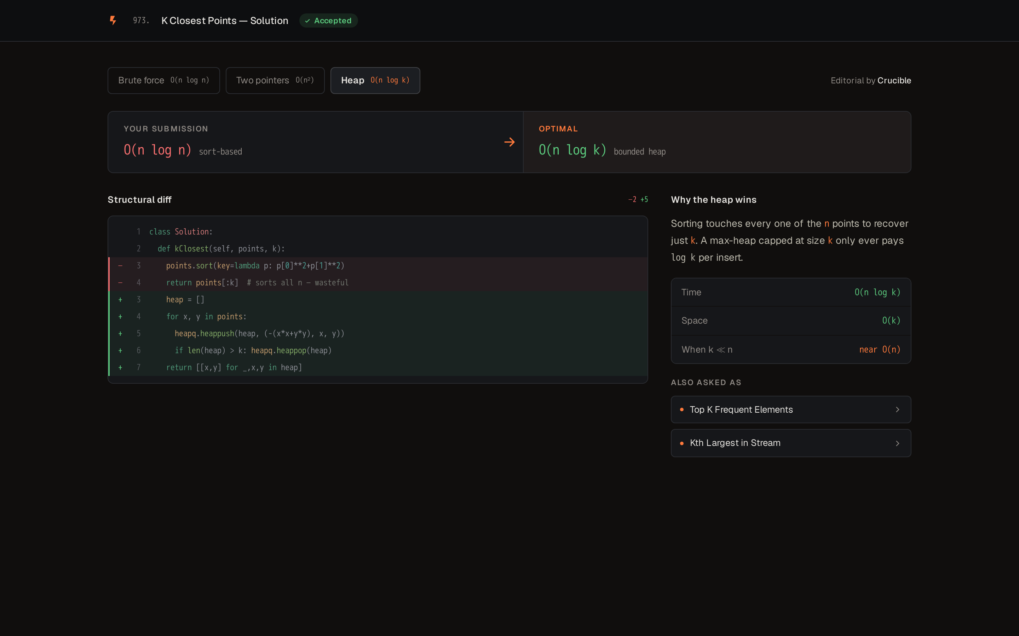The height and width of the screenshot is (636, 1019).
Task: Click the removed line 'return points[:k]'
Action: click(378, 283)
